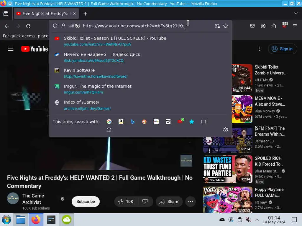Search this time with Amazon

coord(121,122)
